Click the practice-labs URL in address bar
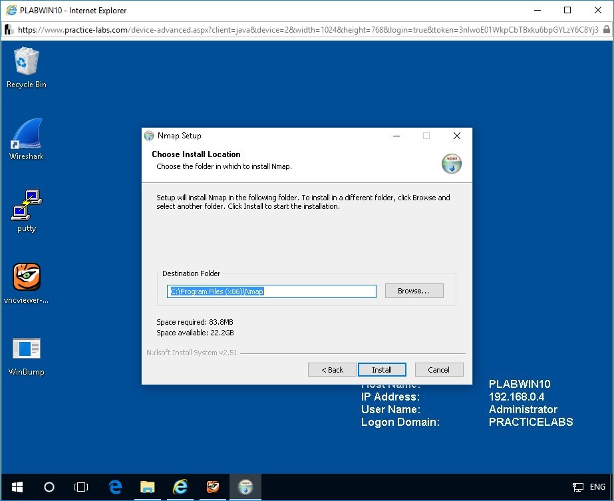Image resolution: width=614 pixels, height=501 pixels. 308,30
